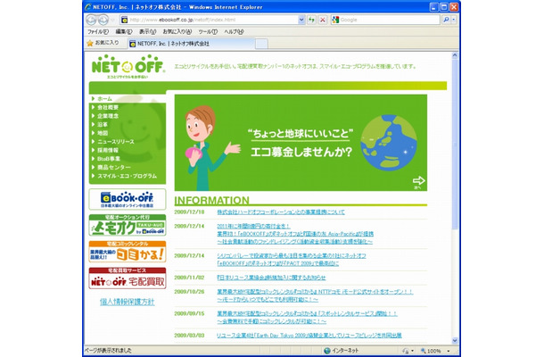This screenshot has height=357, width=544.
Task: Click the インターネット zone status indicator
Action: [342, 351]
